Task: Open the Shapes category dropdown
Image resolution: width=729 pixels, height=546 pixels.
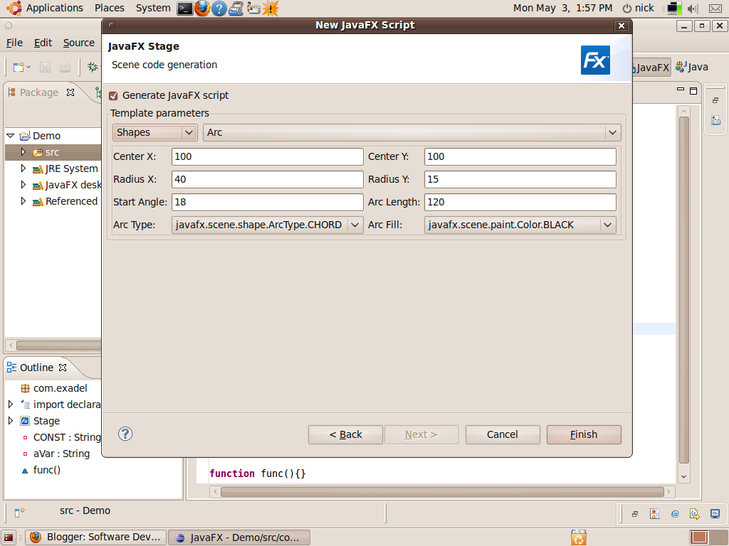Action: point(154,132)
